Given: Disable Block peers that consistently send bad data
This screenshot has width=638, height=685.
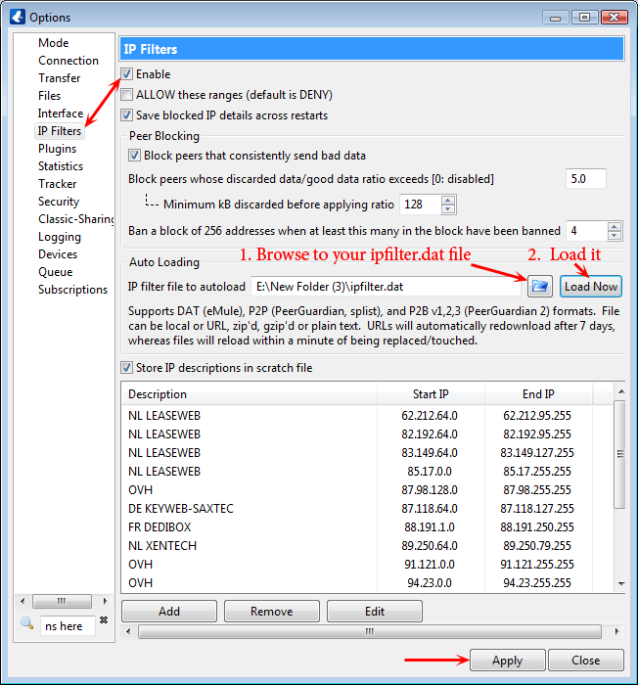Looking at the screenshot, I should click(135, 156).
